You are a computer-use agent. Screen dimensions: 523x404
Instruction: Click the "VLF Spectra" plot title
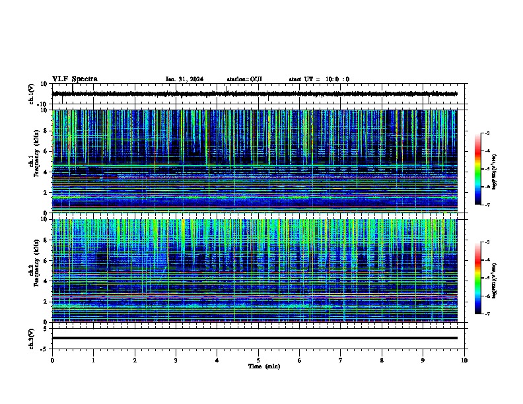click(x=75, y=79)
